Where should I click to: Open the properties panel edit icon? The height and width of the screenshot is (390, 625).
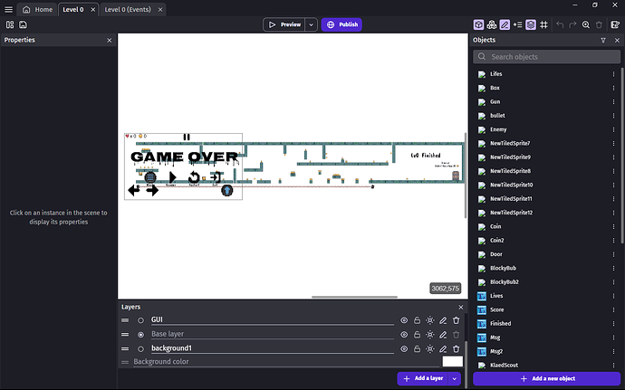pos(505,24)
